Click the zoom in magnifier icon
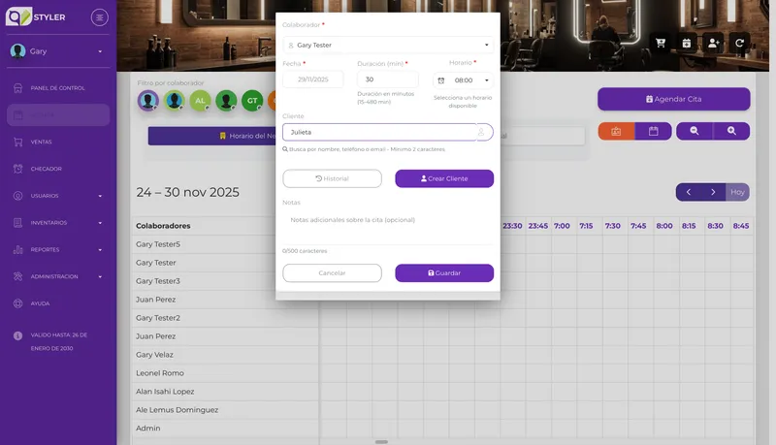Viewport: 776px width, 445px height. click(731, 131)
